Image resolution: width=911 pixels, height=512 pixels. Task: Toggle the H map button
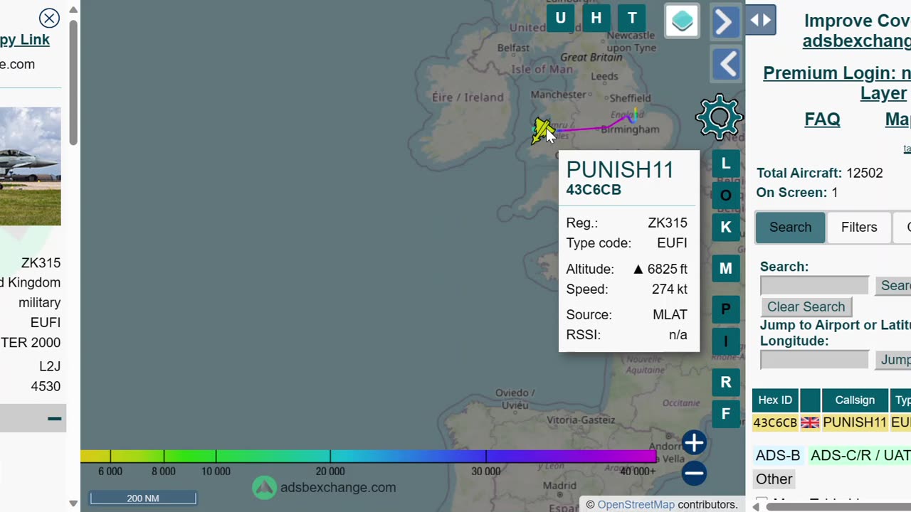596,18
